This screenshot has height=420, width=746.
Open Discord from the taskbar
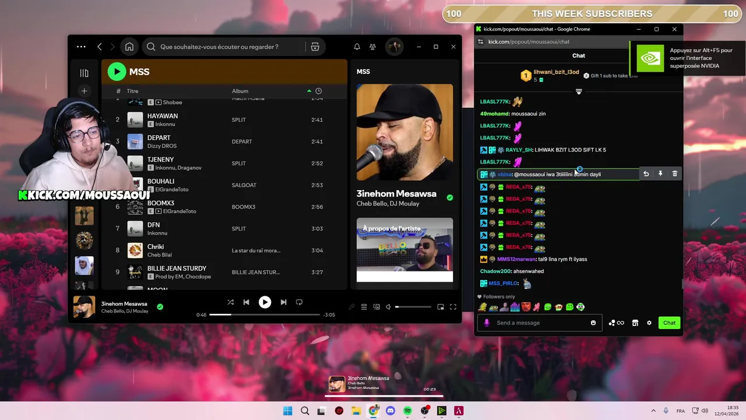pos(390,411)
